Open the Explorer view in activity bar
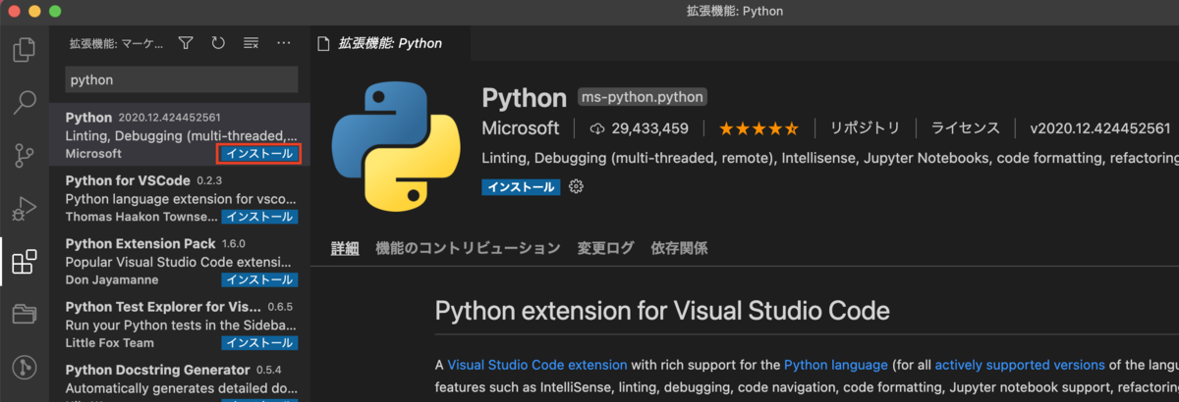Screen dimensions: 1179x402 (24, 49)
